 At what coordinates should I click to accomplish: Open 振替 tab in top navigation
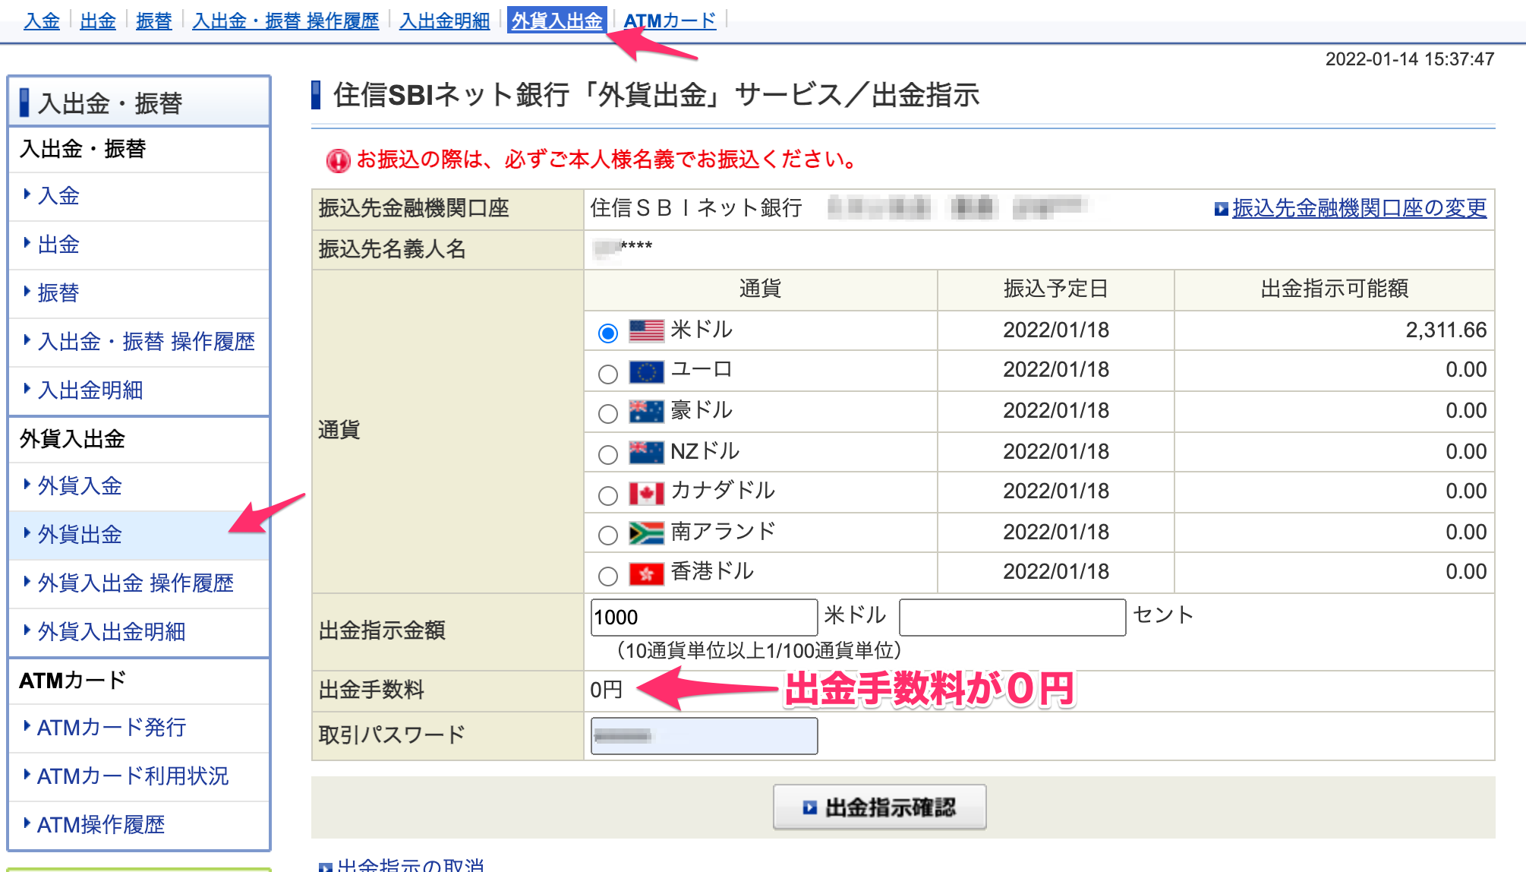click(x=154, y=21)
